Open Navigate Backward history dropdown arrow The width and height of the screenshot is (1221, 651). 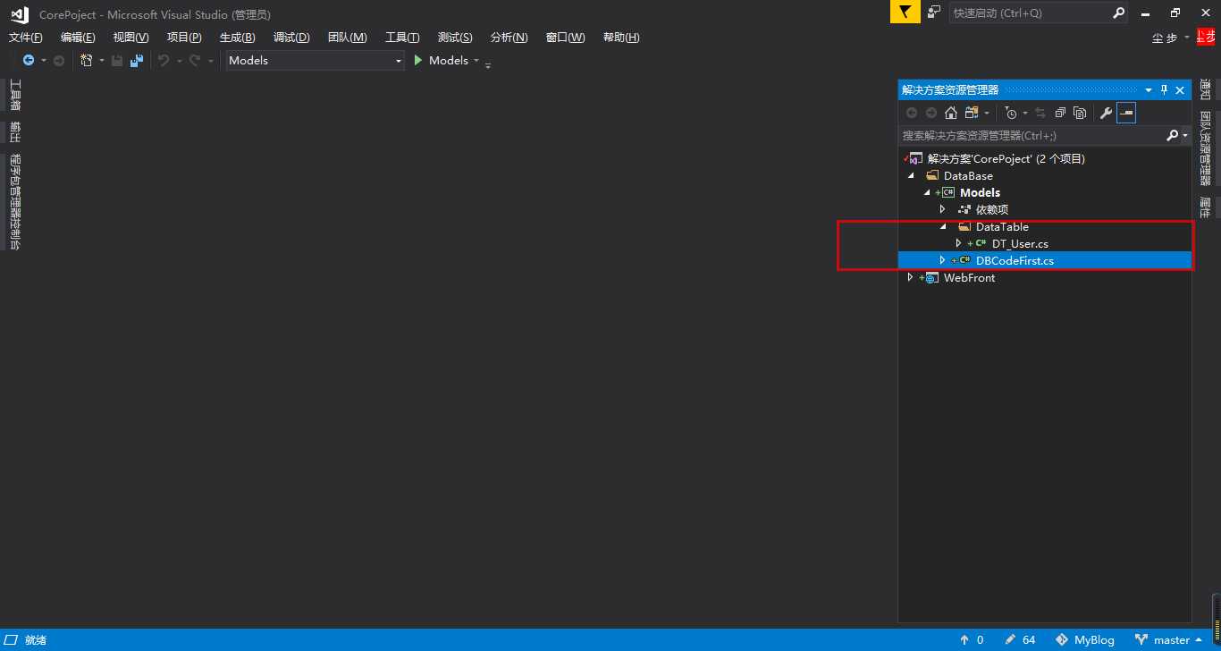pyautogui.click(x=43, y=61)
